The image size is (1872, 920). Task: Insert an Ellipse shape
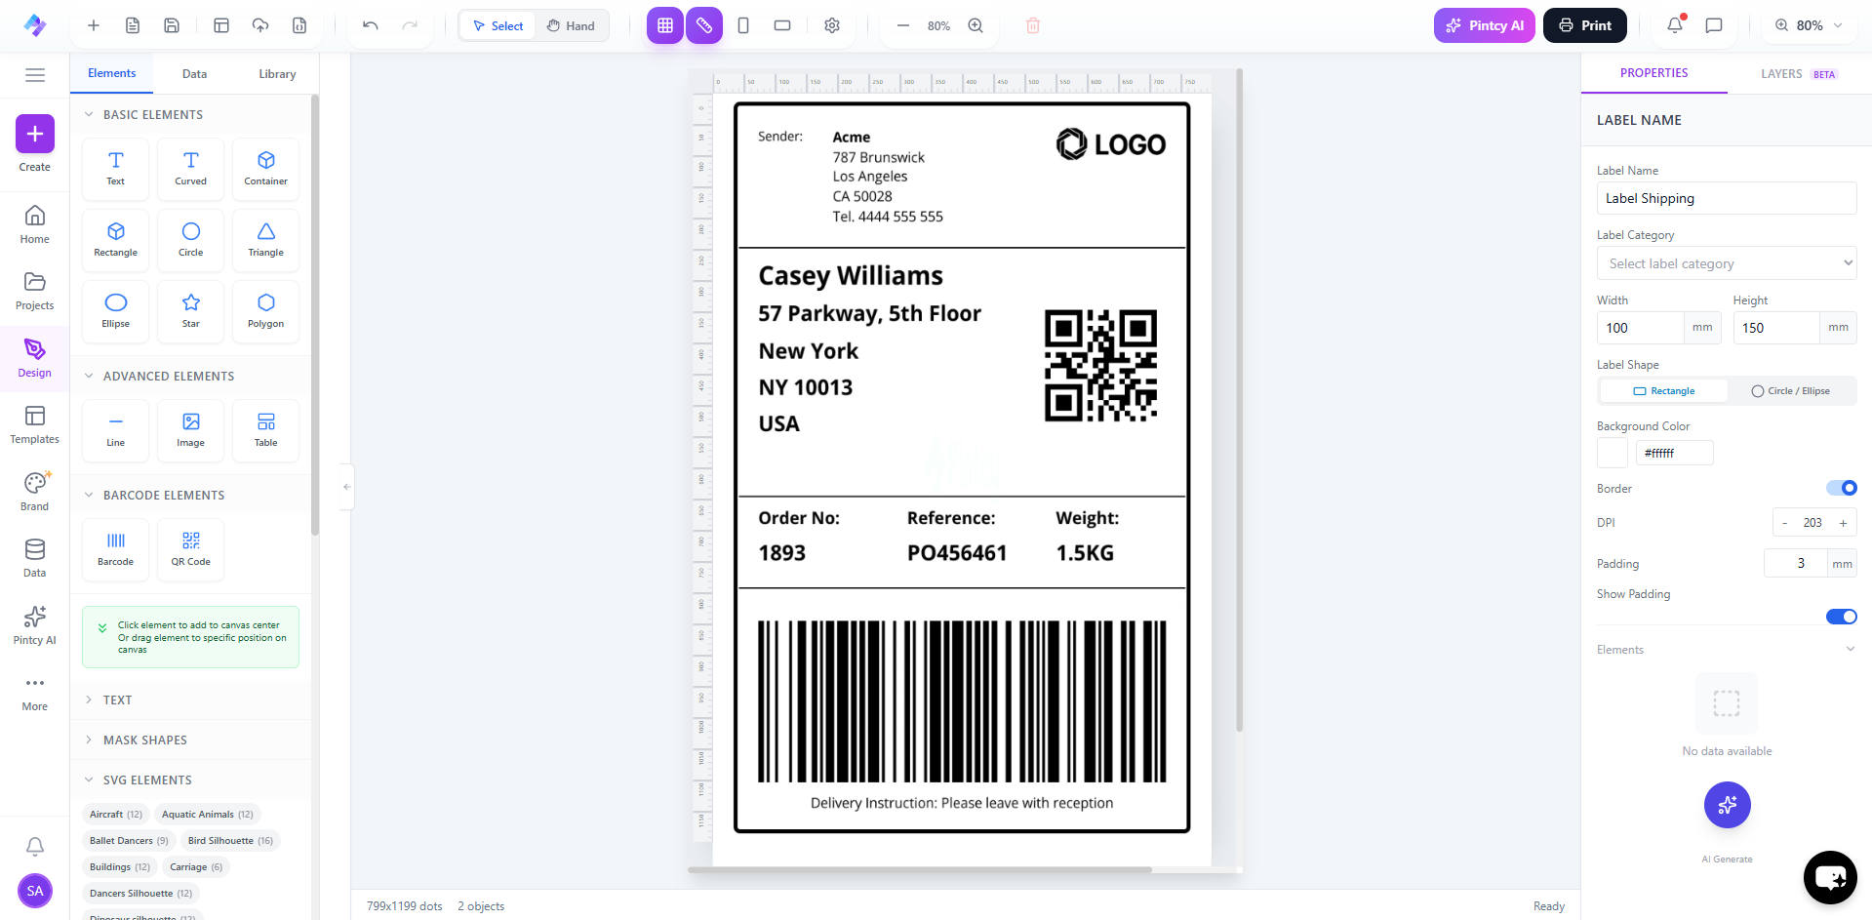tap(115, 311)
